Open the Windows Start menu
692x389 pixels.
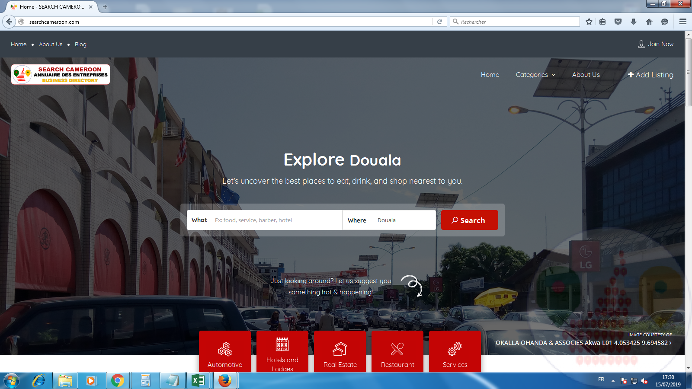tap(12, 381)
